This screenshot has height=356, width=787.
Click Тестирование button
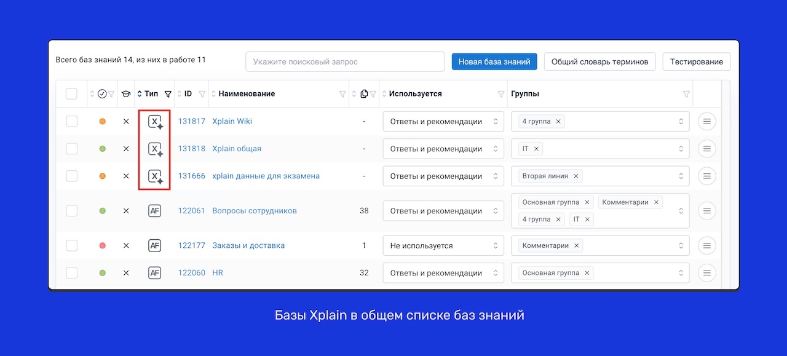click(697, 61)
